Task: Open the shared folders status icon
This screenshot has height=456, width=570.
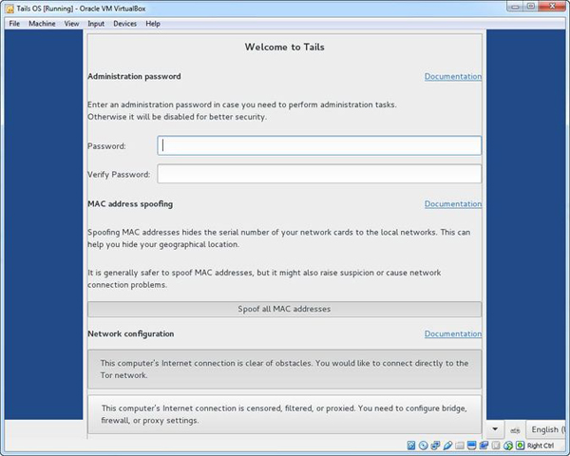Action: [460, 446]
